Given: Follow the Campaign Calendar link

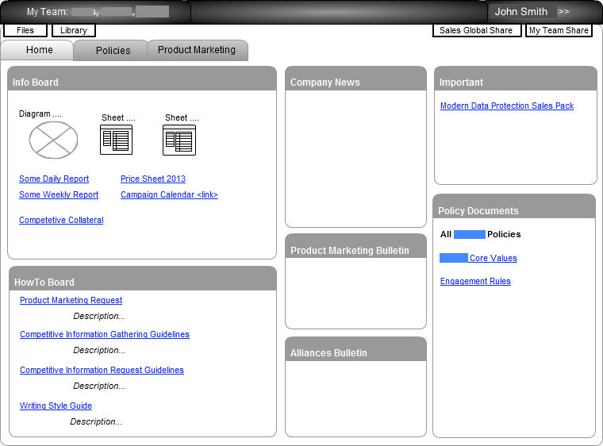Looking at the screenshot, I should coord(169,195).
